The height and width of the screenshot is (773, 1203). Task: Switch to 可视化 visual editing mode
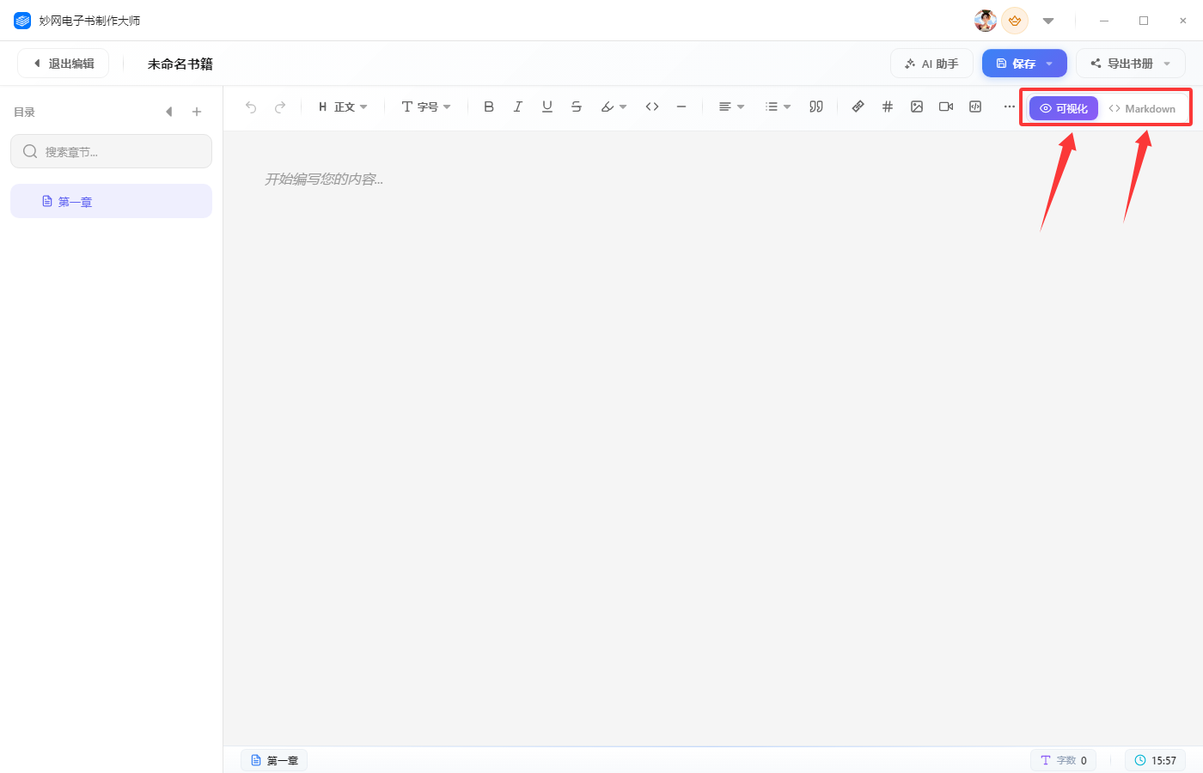1064,108
